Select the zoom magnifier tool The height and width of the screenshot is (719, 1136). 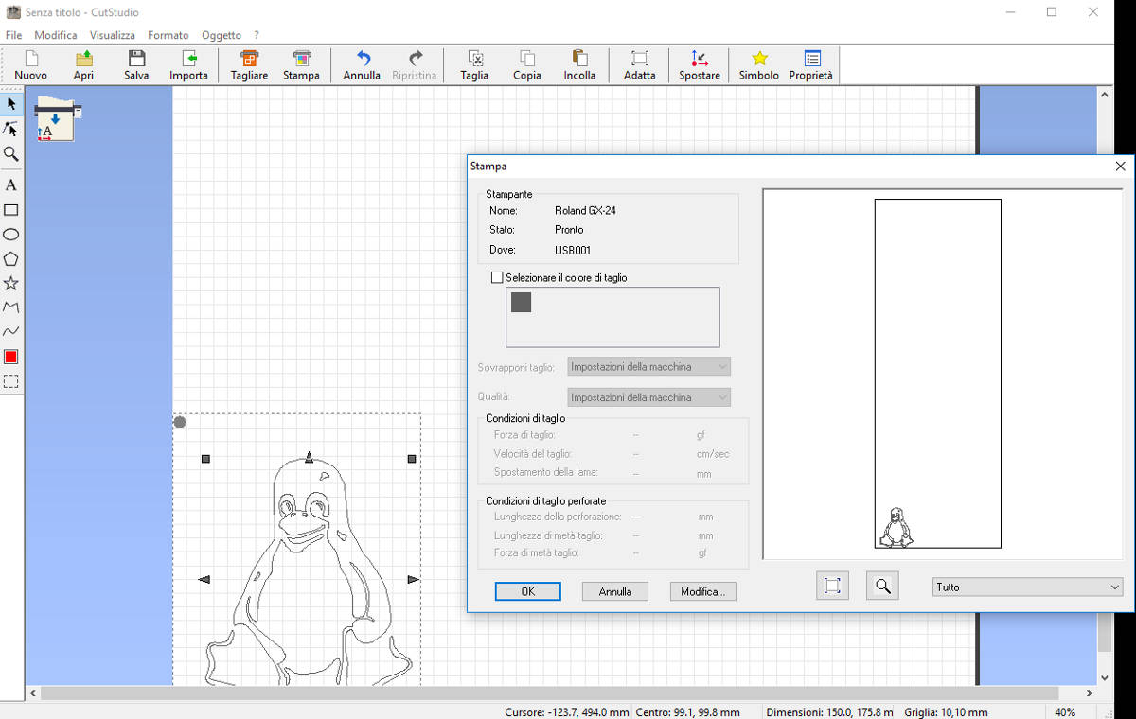click(x=11, y=153)
